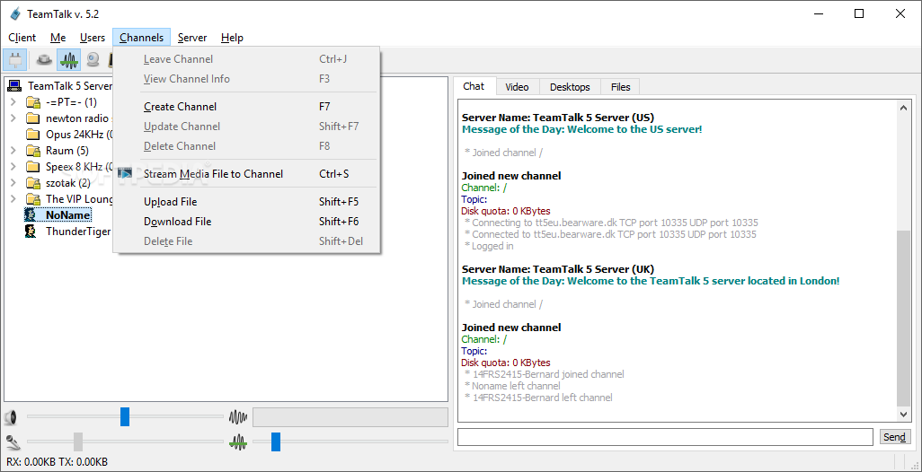Screen dimensions: 922x472
Task: Click the microphone gain slider handle
Action: click(x=78, y=441)
